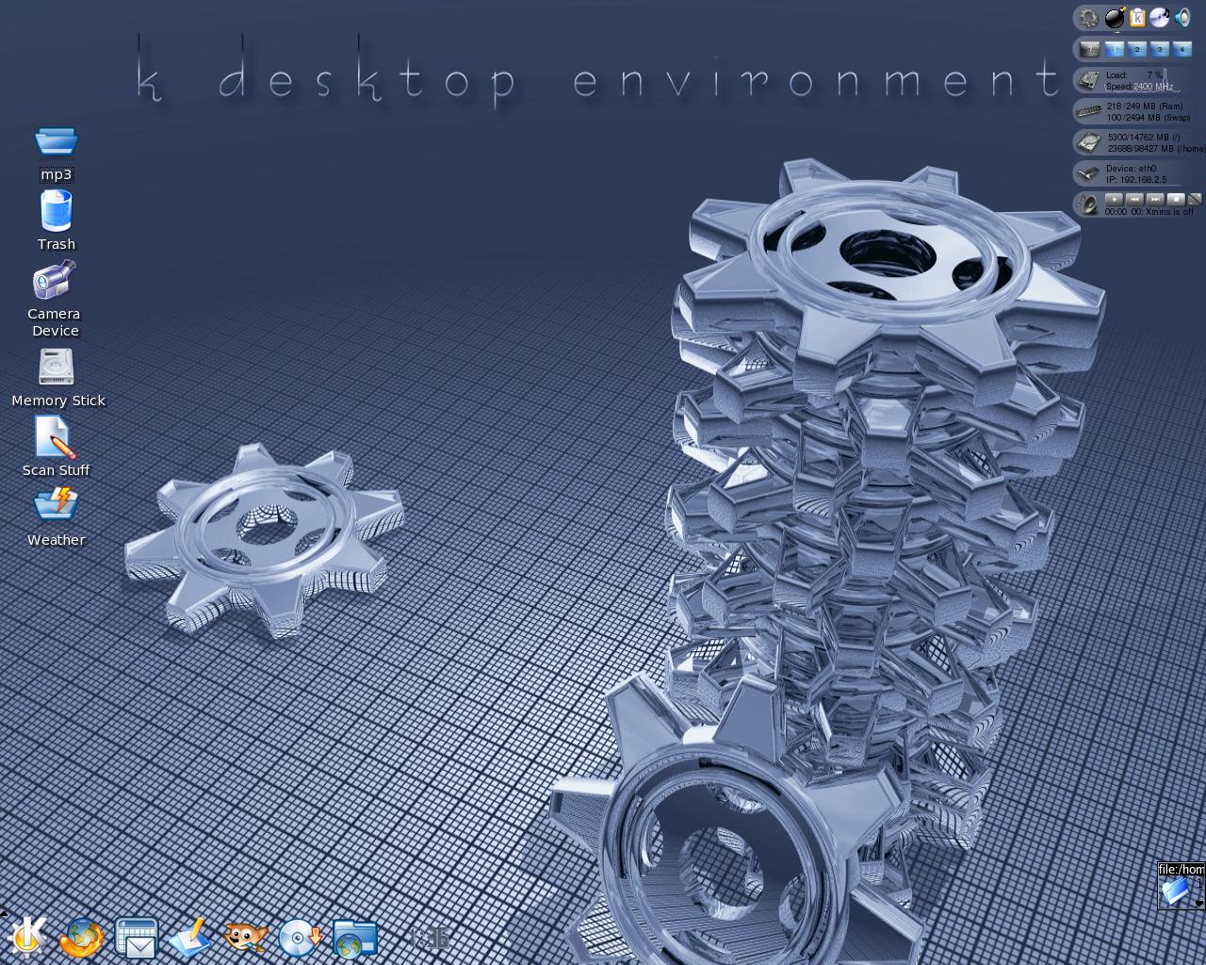Open the network folder browser icon
This screenshot has width=1206, height=965.
tap(354, 939)
